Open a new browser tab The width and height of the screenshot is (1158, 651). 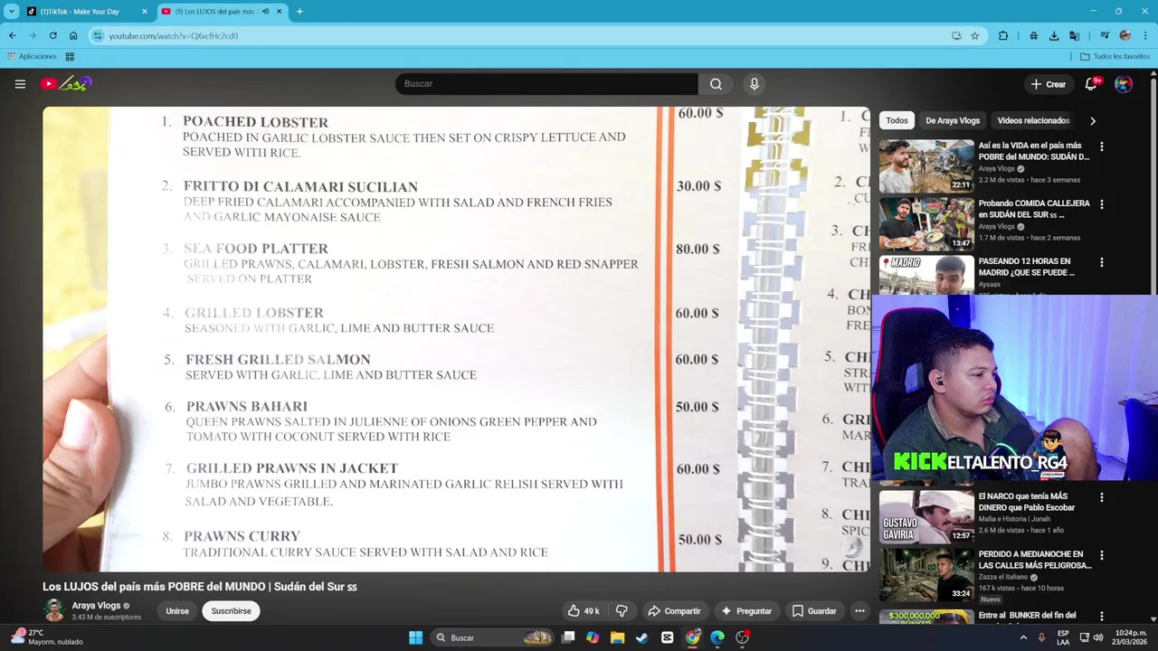(299, 12)
